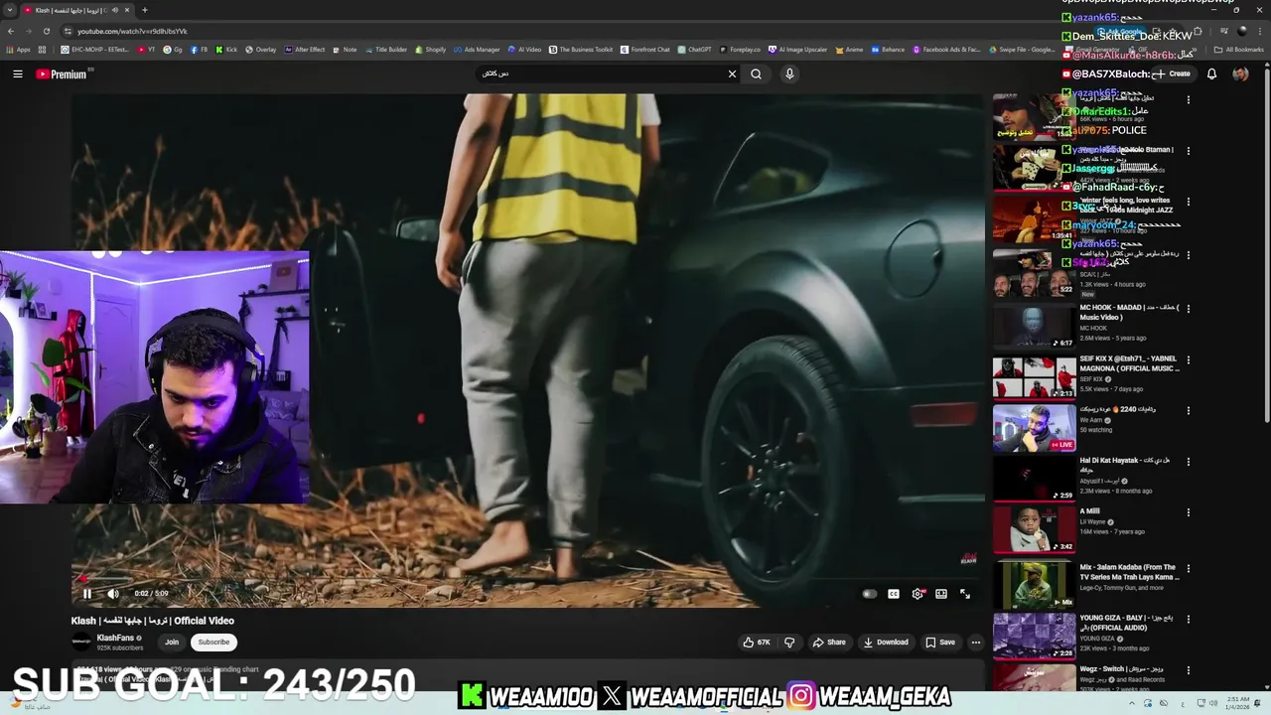The height and width of the screenshot is (715, 1271).
Task: Download the video
Action: tap(886, 643)
